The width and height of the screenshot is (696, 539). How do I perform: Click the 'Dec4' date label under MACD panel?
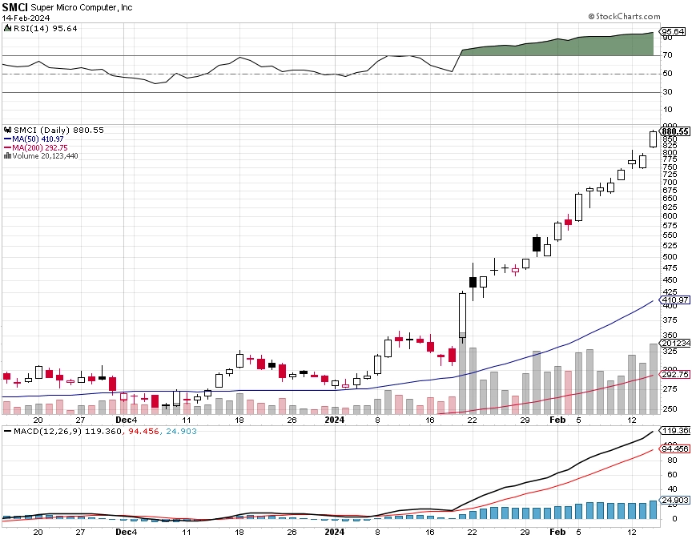click(x=126, y=532)
